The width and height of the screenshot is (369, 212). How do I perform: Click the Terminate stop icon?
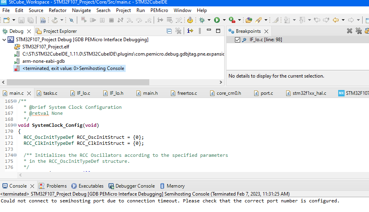(x=111, y=20)
